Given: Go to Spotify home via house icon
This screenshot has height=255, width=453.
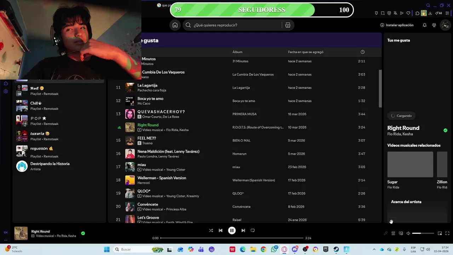Looking at the screenshot, I should [175, 25].
